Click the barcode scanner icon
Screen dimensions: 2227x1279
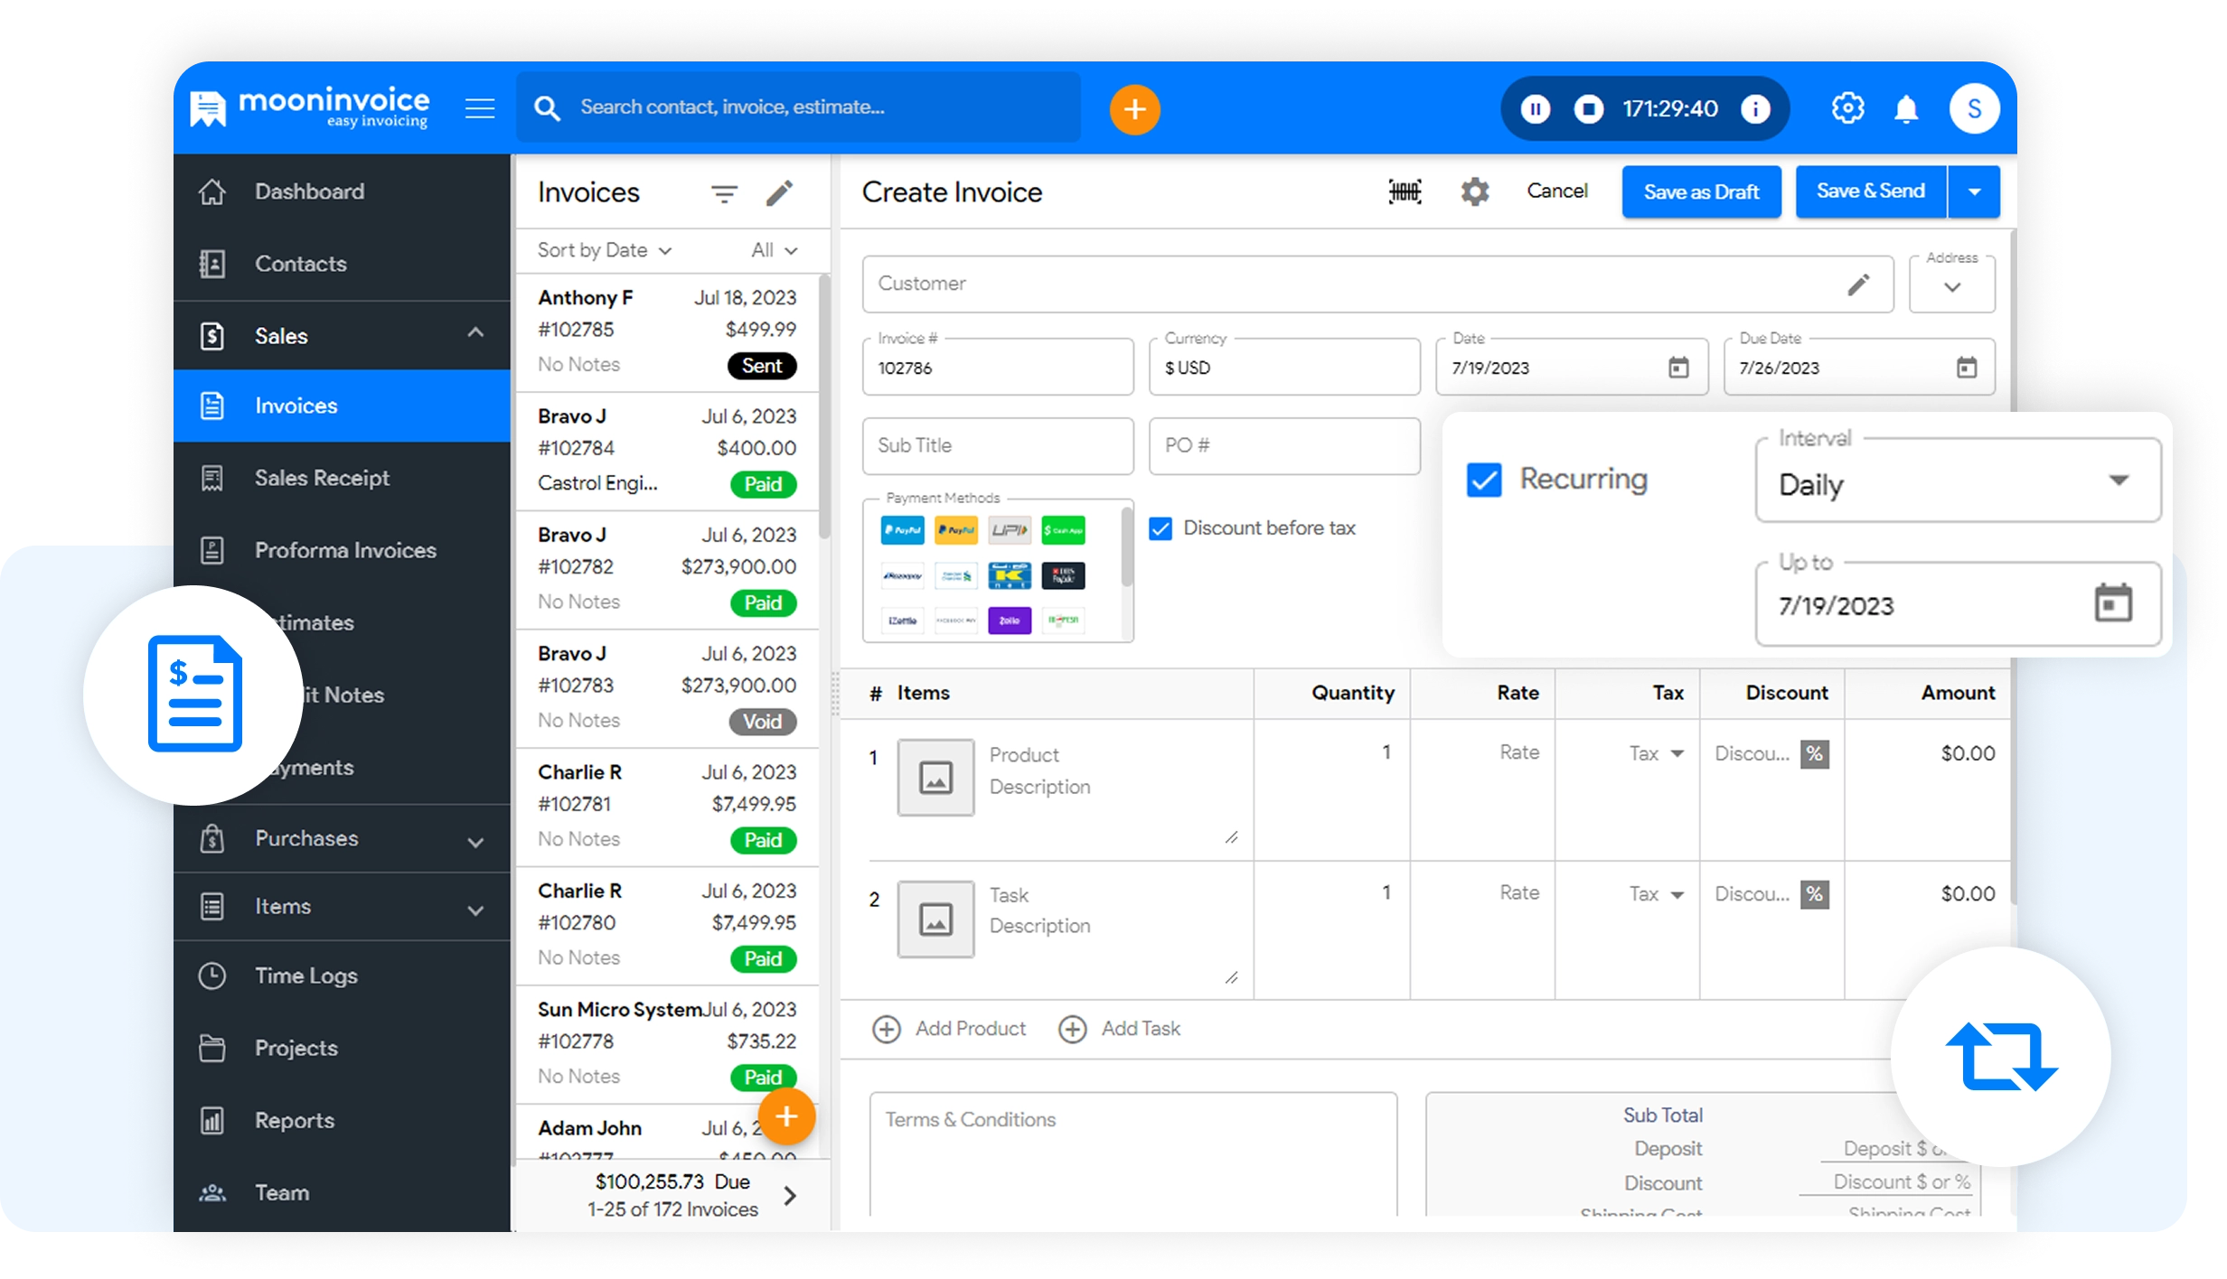click(1405, 191)
